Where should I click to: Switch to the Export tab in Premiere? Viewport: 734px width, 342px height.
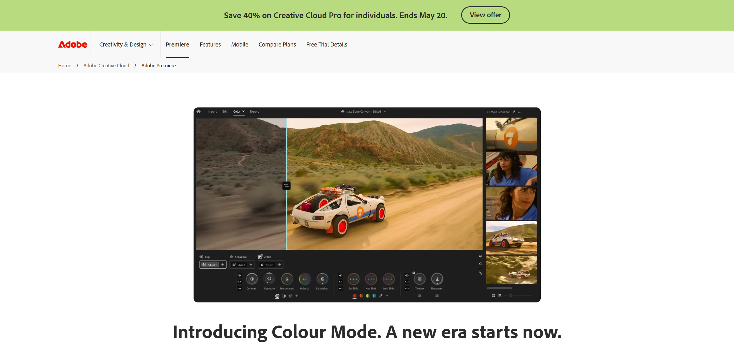(254, 111)
